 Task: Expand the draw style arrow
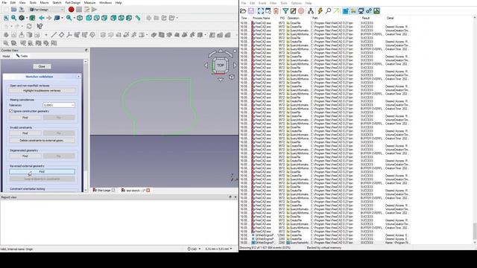[27, 18]
